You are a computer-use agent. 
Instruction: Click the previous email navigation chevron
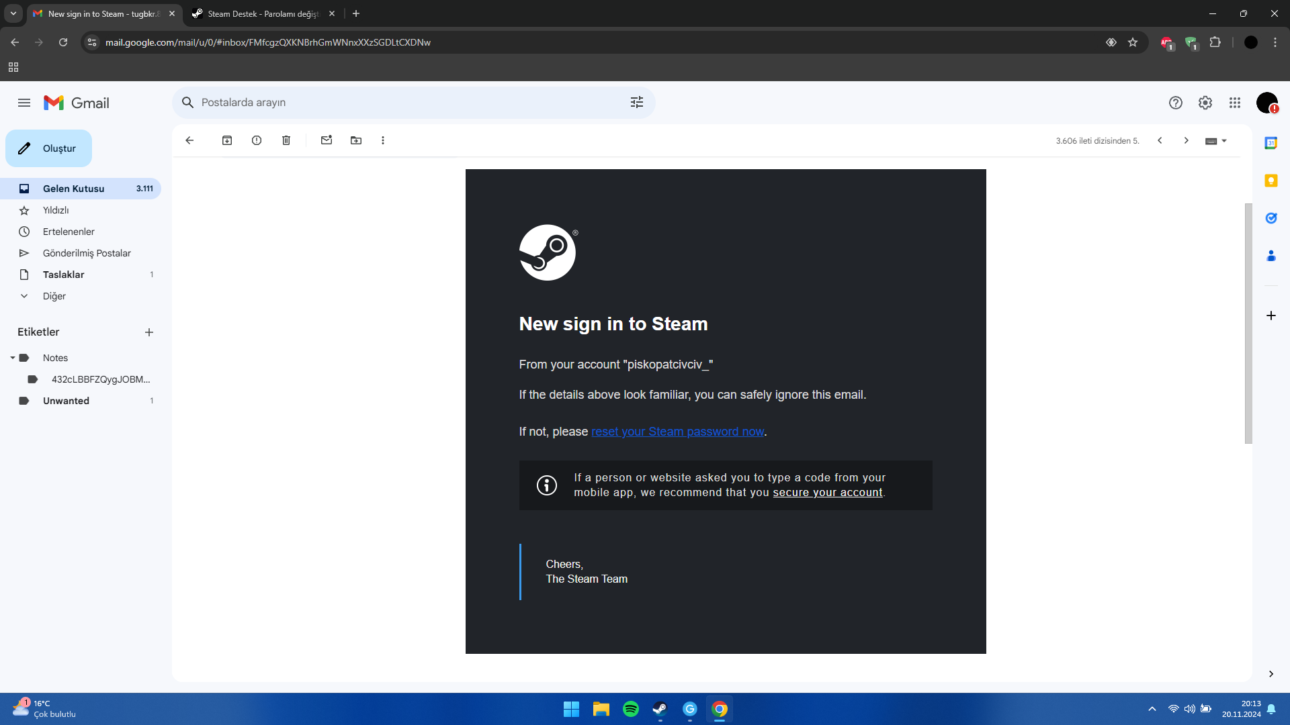tap(1160, 140)
